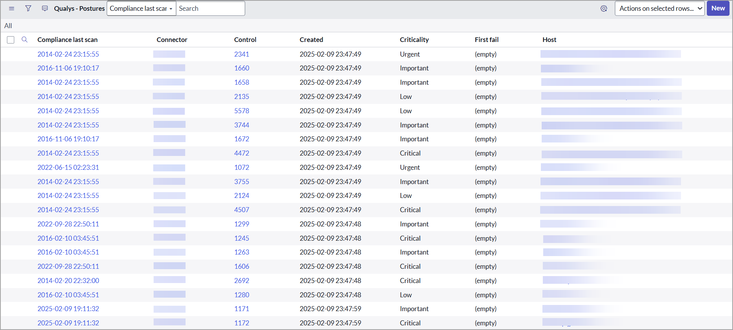Open control 1280 link
The height and width of the screenshot is (330, 733).
242,295
